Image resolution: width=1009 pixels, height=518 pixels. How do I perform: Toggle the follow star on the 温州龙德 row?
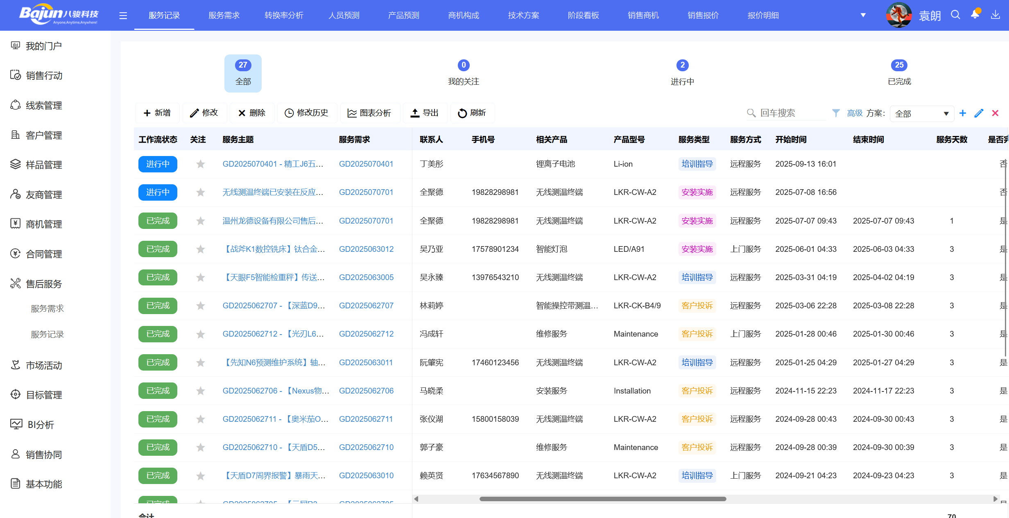(200, 220)
